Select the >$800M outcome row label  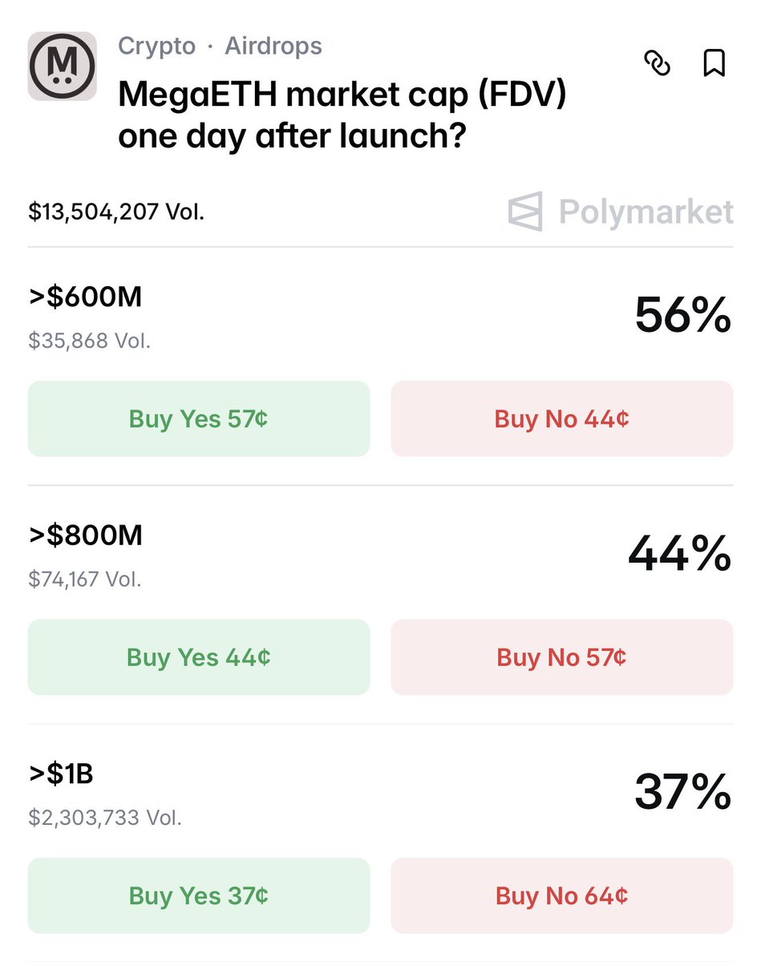coord(85,535)
